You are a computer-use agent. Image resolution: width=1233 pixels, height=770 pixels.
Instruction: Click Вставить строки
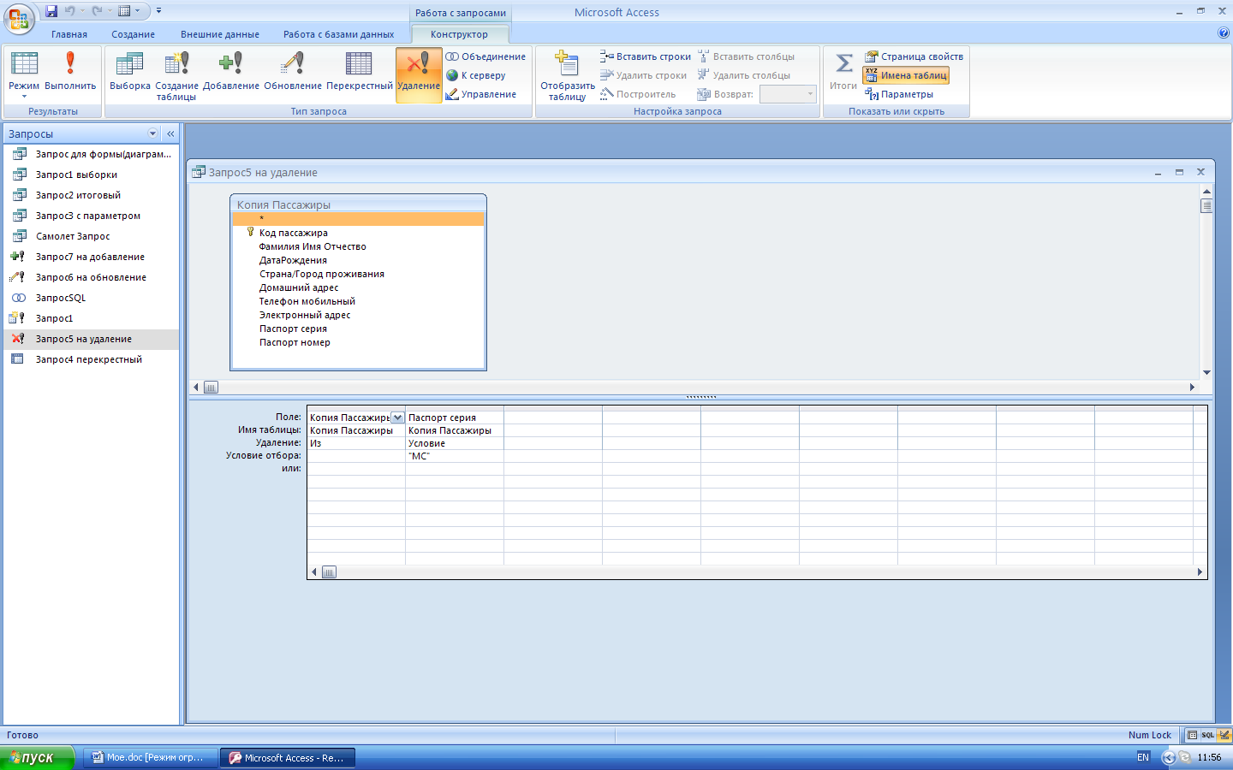point(646,56)
